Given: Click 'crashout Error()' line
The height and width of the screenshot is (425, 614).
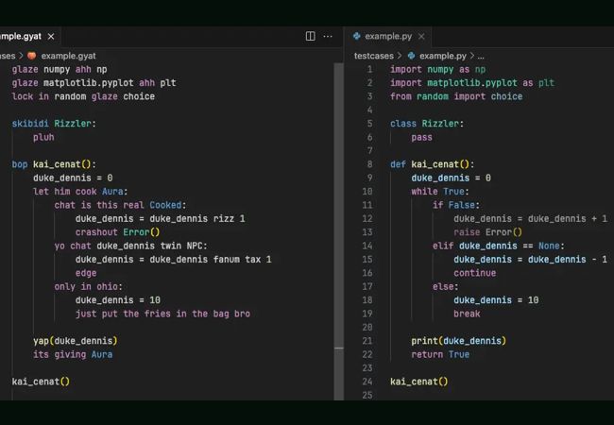Looking at the screenshot, I should (x=117, y=232).
